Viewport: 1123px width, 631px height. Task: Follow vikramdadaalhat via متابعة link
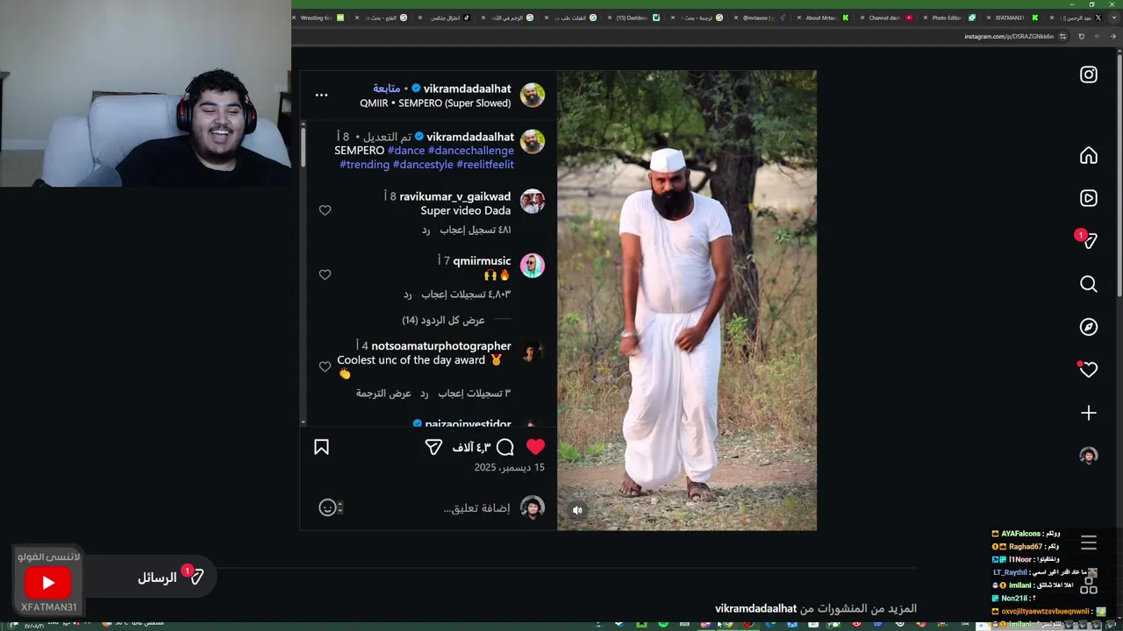coord(386,89)
